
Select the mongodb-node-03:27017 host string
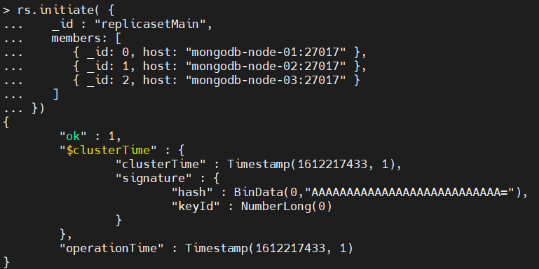[x=266, y=81]
